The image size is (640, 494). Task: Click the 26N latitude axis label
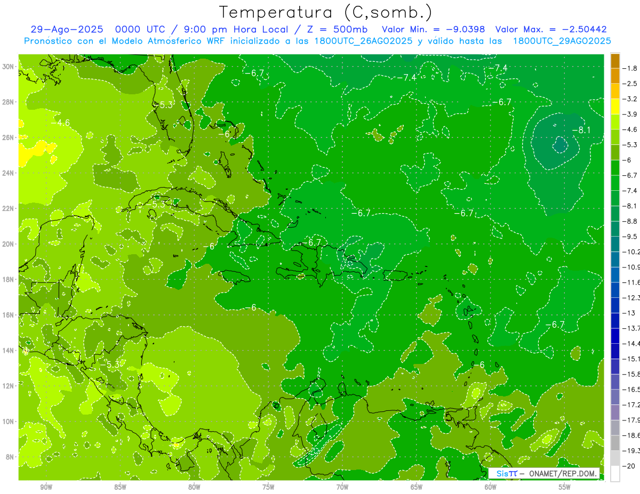point(9,137)
